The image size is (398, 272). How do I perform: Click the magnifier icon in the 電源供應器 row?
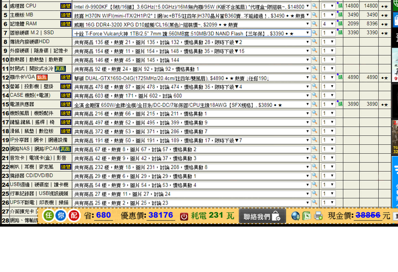pos(315,104)
